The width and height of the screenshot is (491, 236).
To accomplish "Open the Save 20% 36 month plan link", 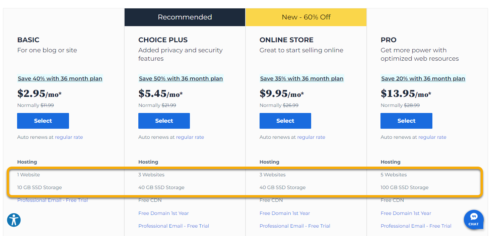I will pyautogui.click(x=423, y=78).
